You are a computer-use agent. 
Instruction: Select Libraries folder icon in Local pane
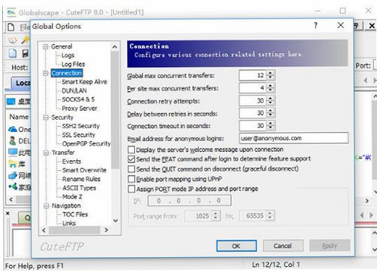[13, 164]
